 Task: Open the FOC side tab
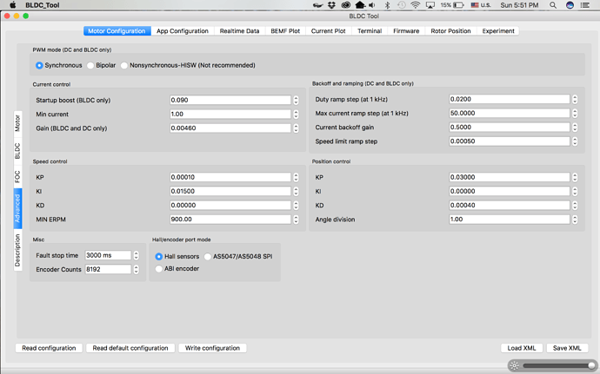[17, 176]
